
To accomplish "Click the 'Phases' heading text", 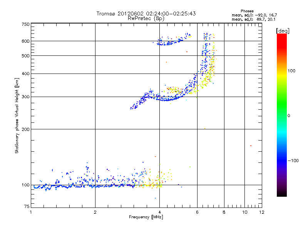I will [x=247, y=11].
